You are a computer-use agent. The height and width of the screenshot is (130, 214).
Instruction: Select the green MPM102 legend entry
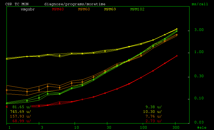pos(137,9)
